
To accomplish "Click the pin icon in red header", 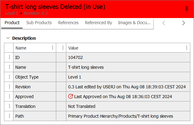I will (x=187, y=9).
